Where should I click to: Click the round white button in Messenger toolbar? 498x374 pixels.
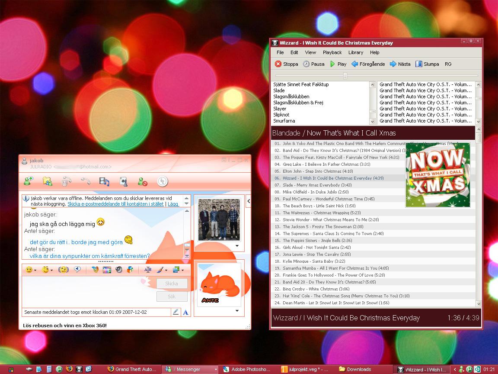coord(163,181)
